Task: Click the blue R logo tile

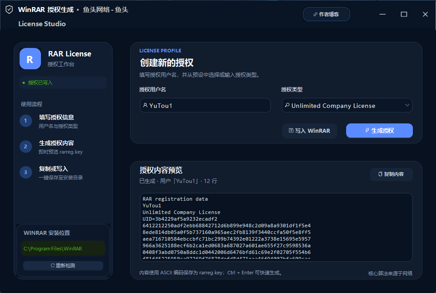Action: click(30, 59)
